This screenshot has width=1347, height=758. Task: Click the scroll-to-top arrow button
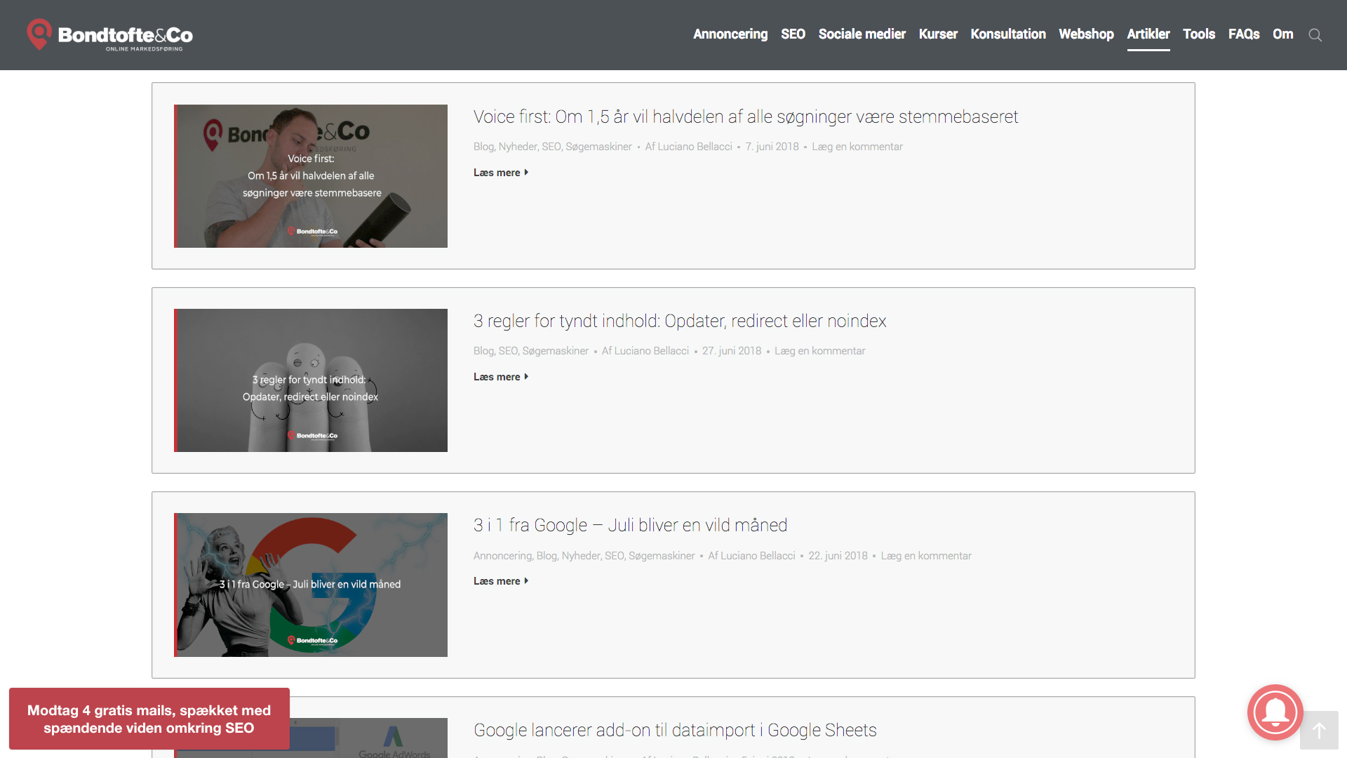[x=1319, y=731]
